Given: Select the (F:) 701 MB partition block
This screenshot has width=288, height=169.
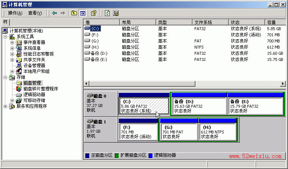Looking at the screenshot, I should point(138,132).
